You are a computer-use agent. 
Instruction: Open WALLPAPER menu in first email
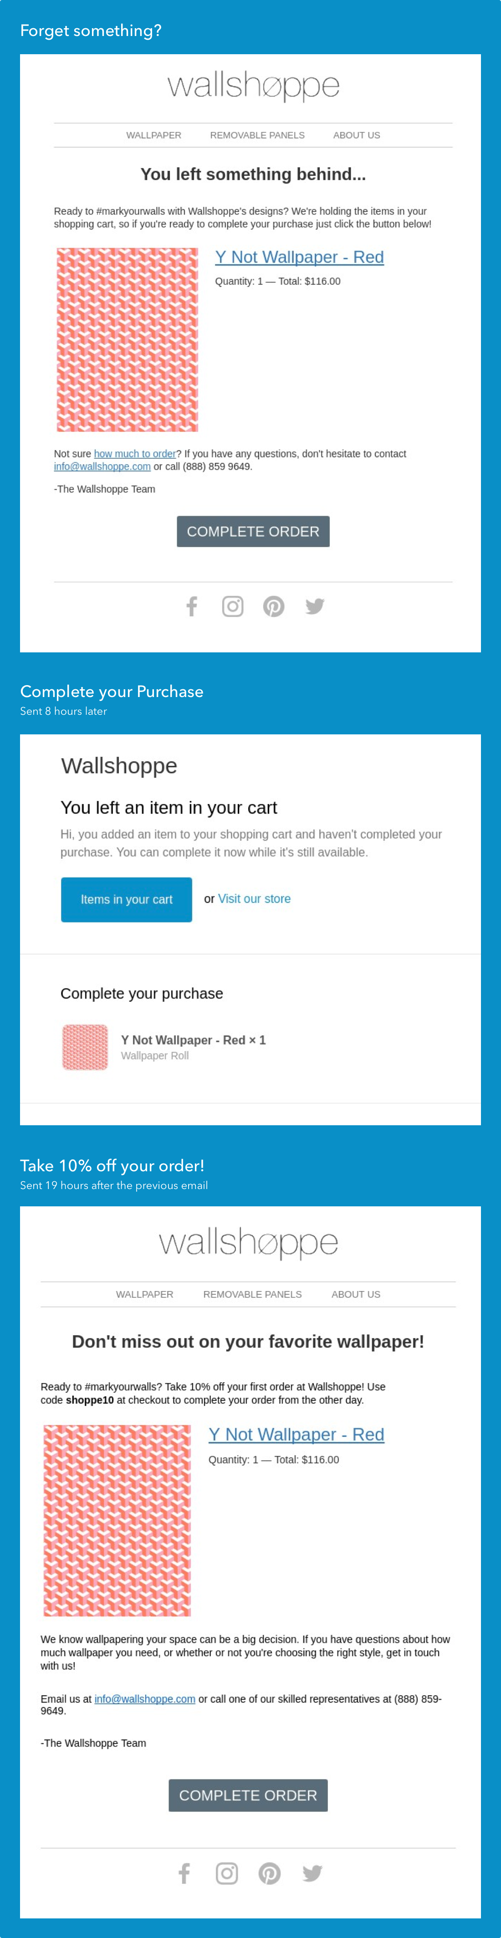pyautogui.click(x=153, y=135)
